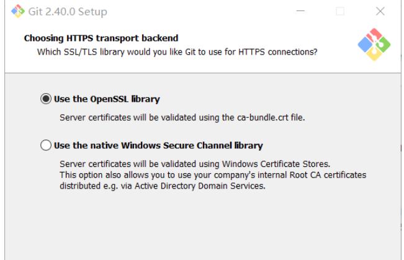Click the "Use the OpenSSL library" label
The height and width of the screenshot is (260, 404).
tap(107, 99)
